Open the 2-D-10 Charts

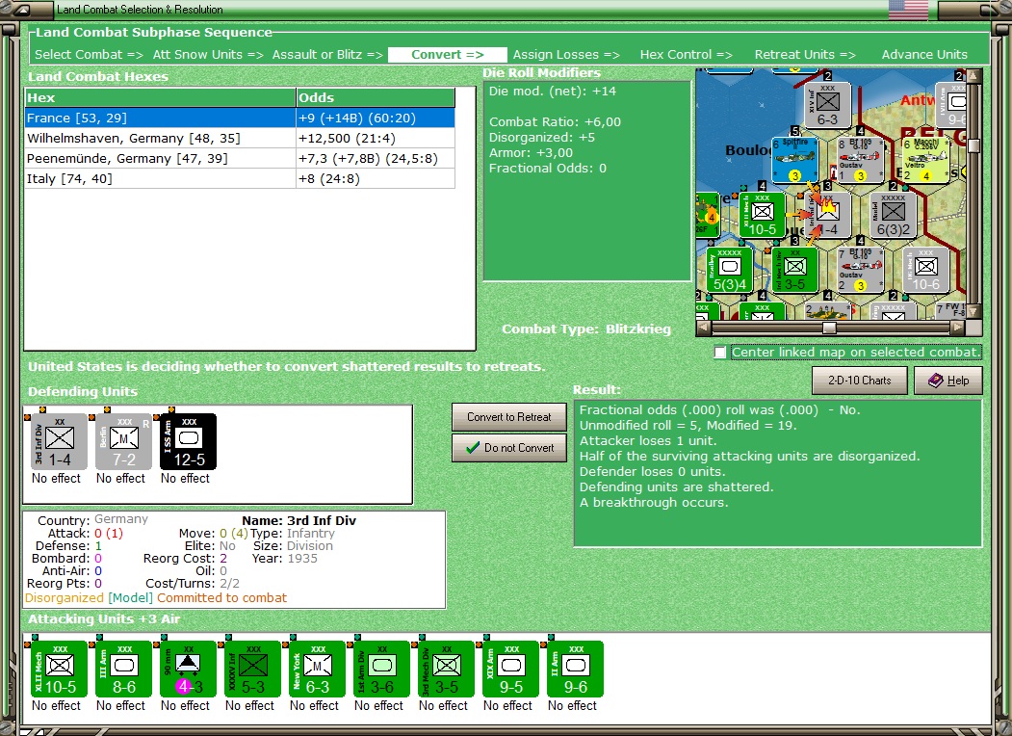[860, 381]
